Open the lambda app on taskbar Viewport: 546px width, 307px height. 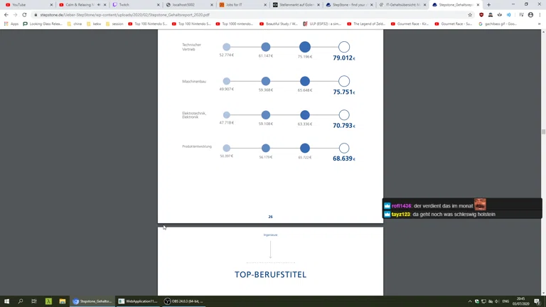(48, 301)
